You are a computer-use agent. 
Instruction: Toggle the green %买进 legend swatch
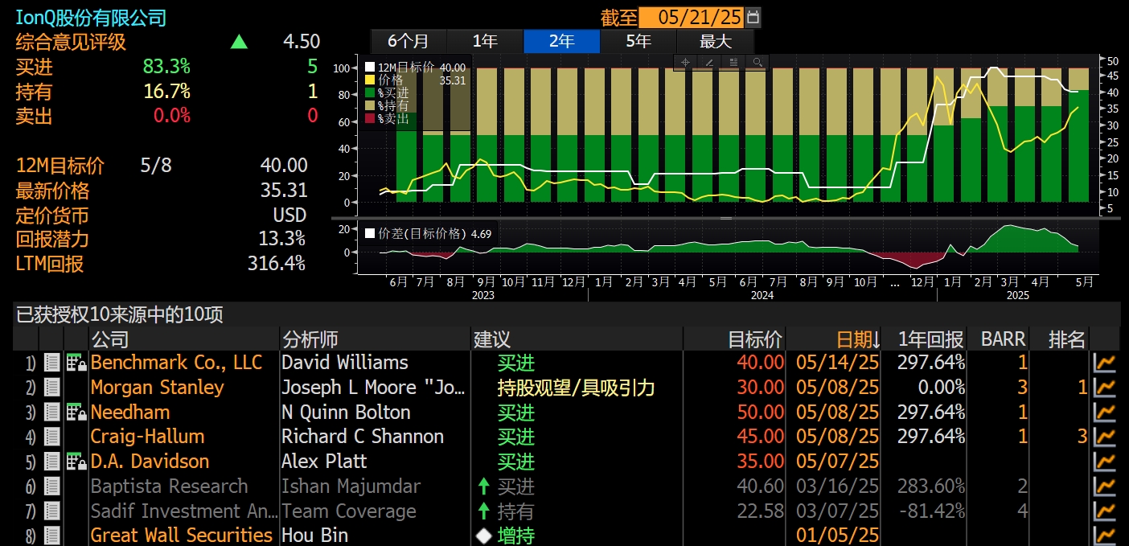coord(370,93)
